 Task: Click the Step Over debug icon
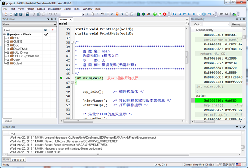click(x=174, y=14)
